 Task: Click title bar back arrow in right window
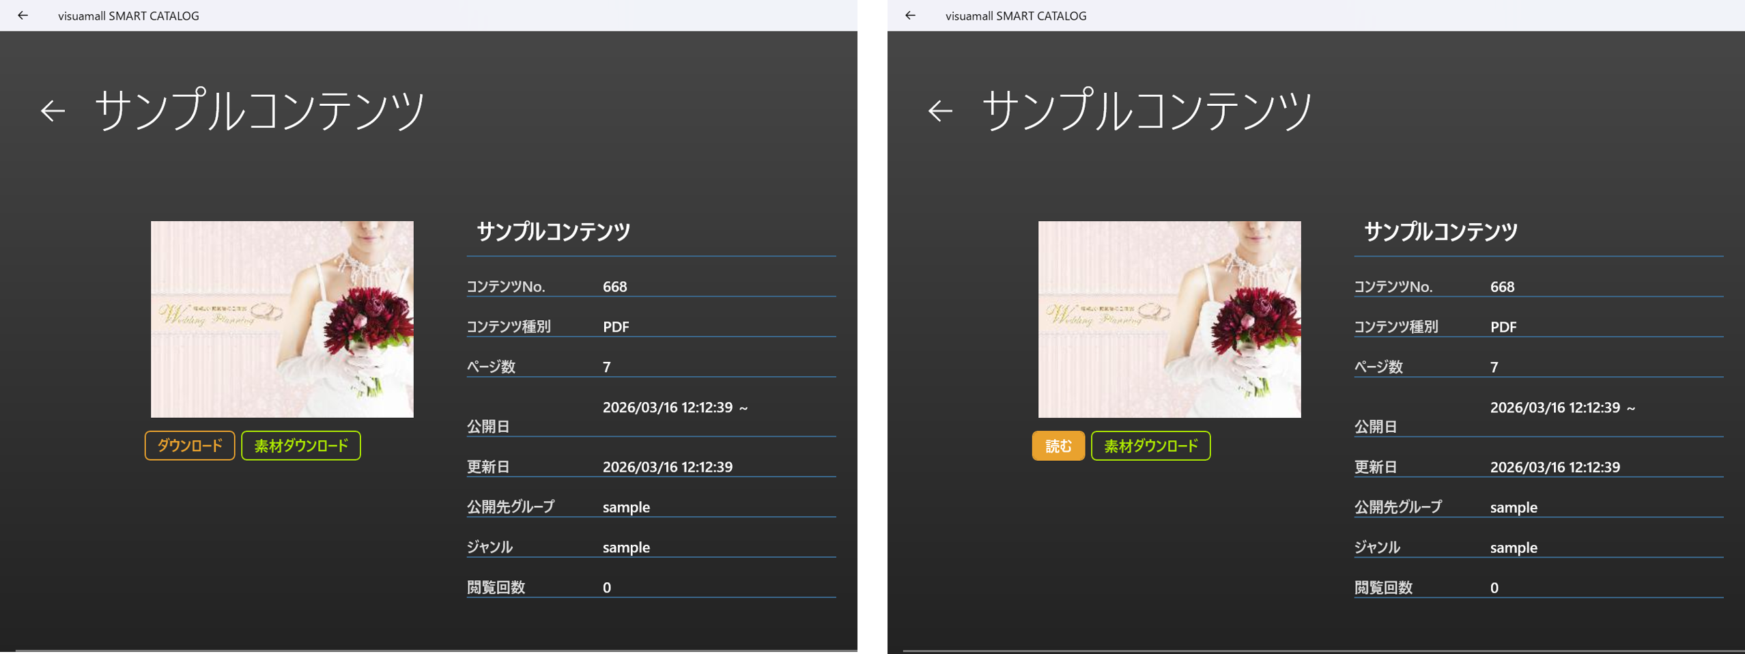[x=910, y=16]
